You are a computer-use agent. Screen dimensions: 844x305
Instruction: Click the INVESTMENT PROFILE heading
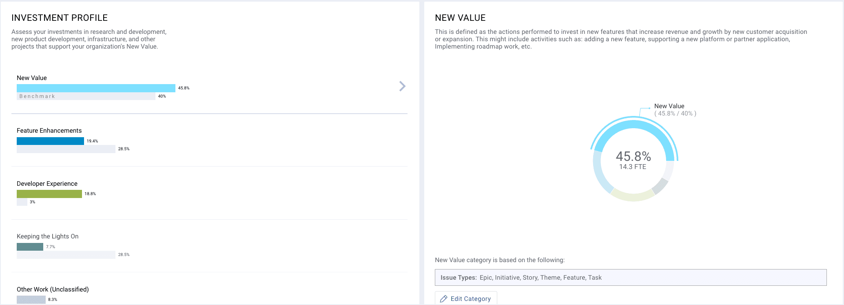[x=60, y=18]
